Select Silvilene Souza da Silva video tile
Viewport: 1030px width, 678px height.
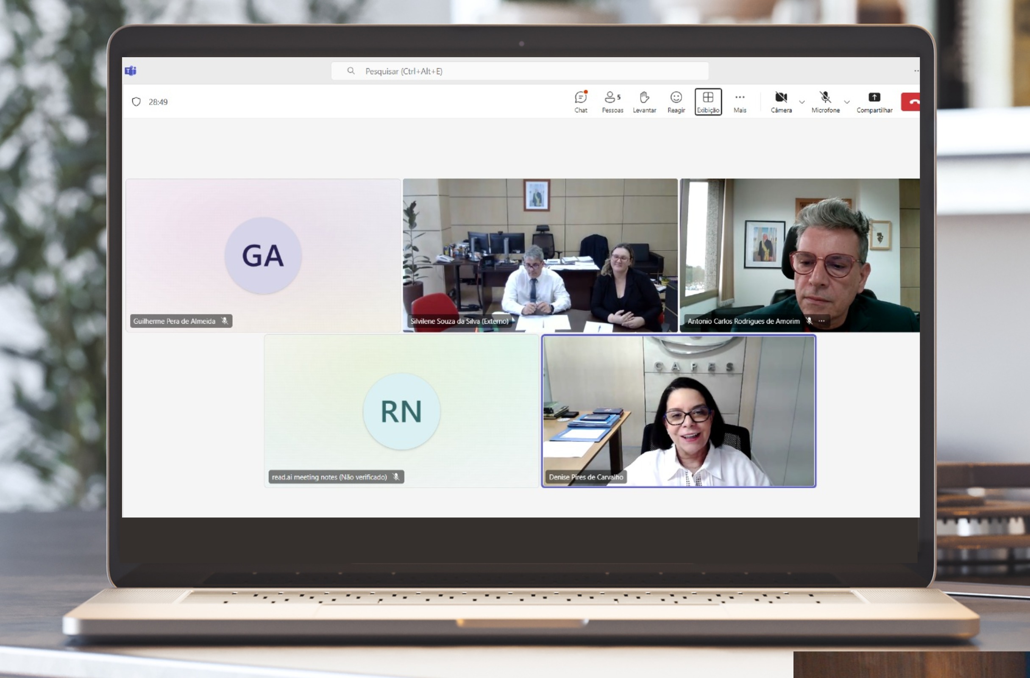(540, 255)
